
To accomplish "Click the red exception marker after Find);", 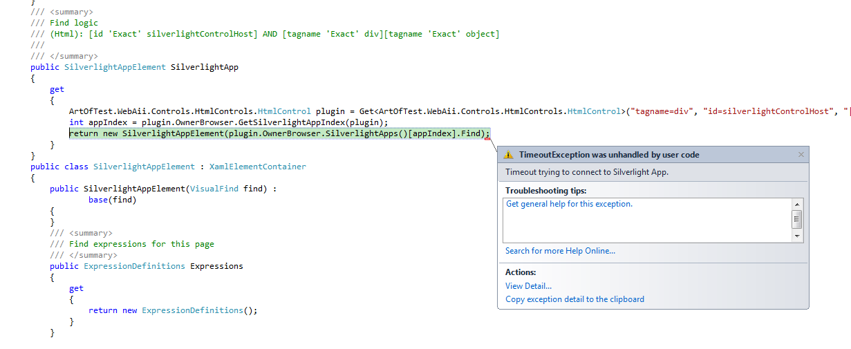I will pos(488,138).
